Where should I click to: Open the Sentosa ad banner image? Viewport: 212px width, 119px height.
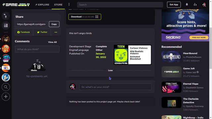coord(185,25)
